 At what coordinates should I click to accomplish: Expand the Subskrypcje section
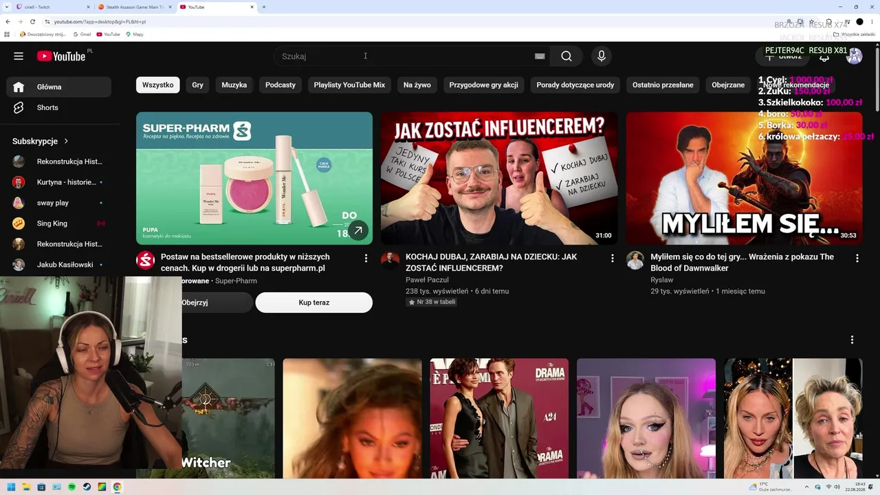41,141
